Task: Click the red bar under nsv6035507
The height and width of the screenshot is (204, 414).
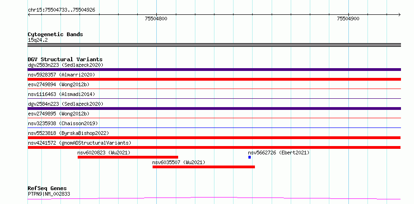Action: coord(204,167)
